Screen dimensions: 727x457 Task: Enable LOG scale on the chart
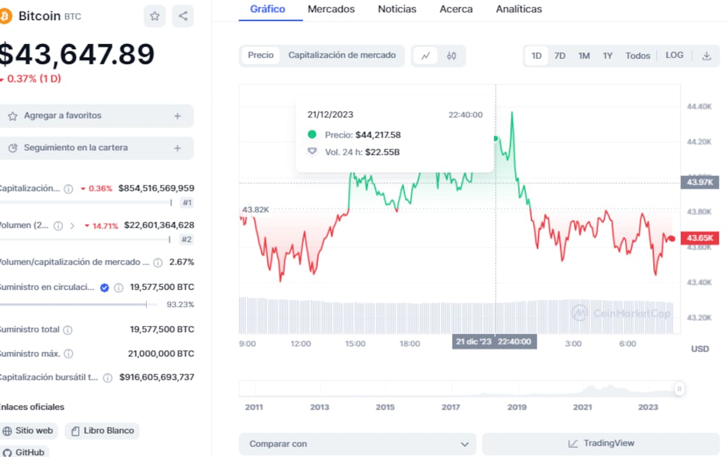pos(674,55)
